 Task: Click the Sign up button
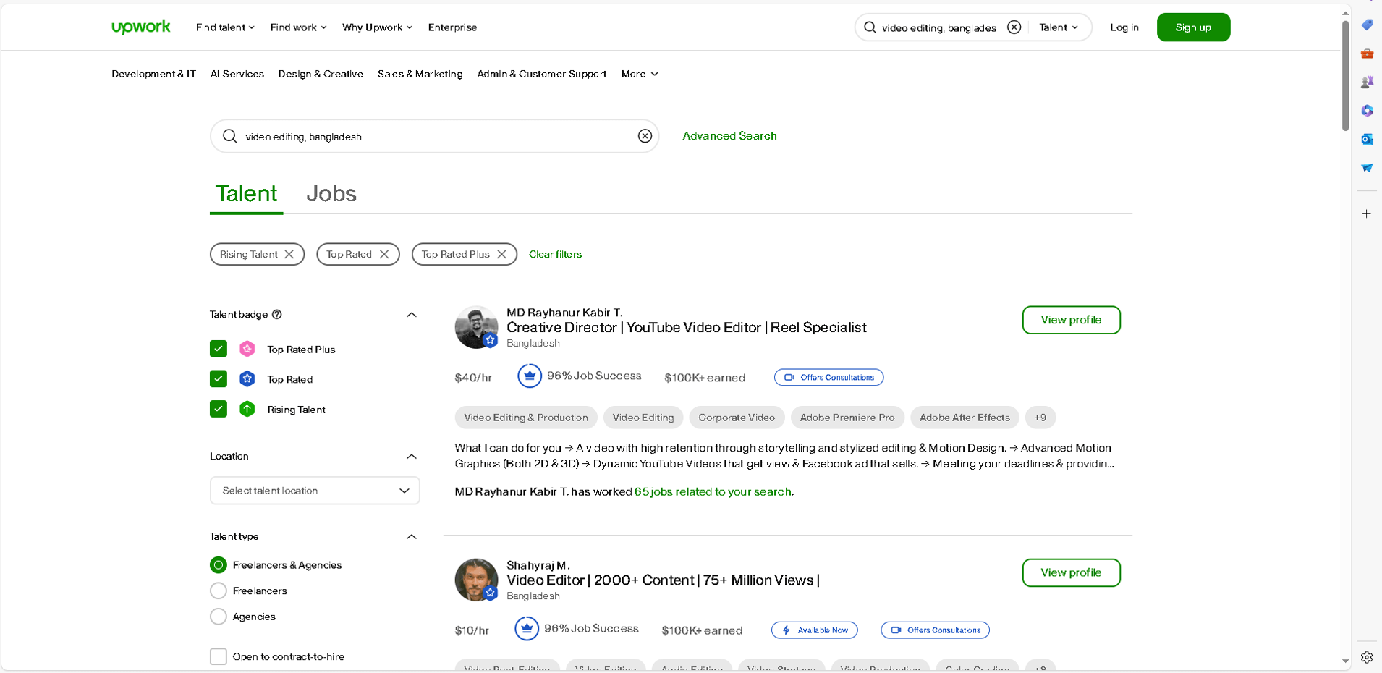[1193, 27]
